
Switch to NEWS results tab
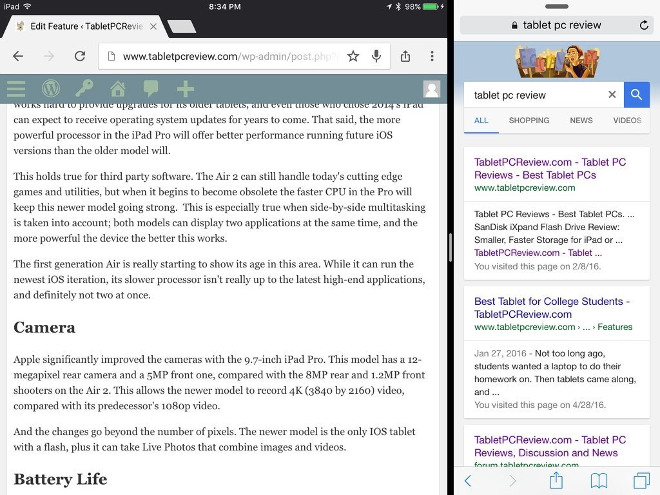[x=581, y=121]
